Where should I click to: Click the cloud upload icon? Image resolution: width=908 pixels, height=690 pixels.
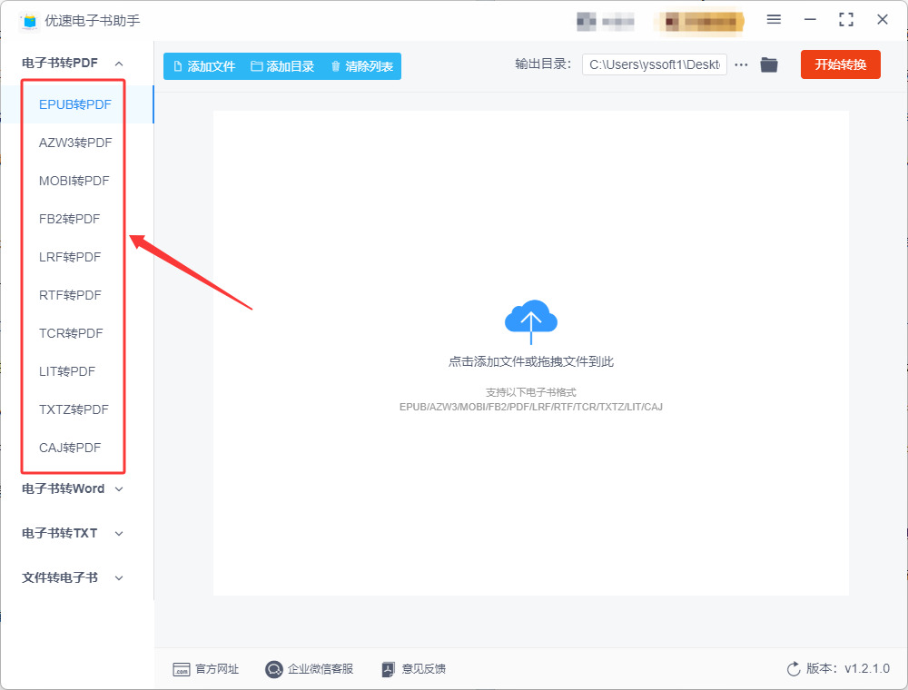click(531, 321)
